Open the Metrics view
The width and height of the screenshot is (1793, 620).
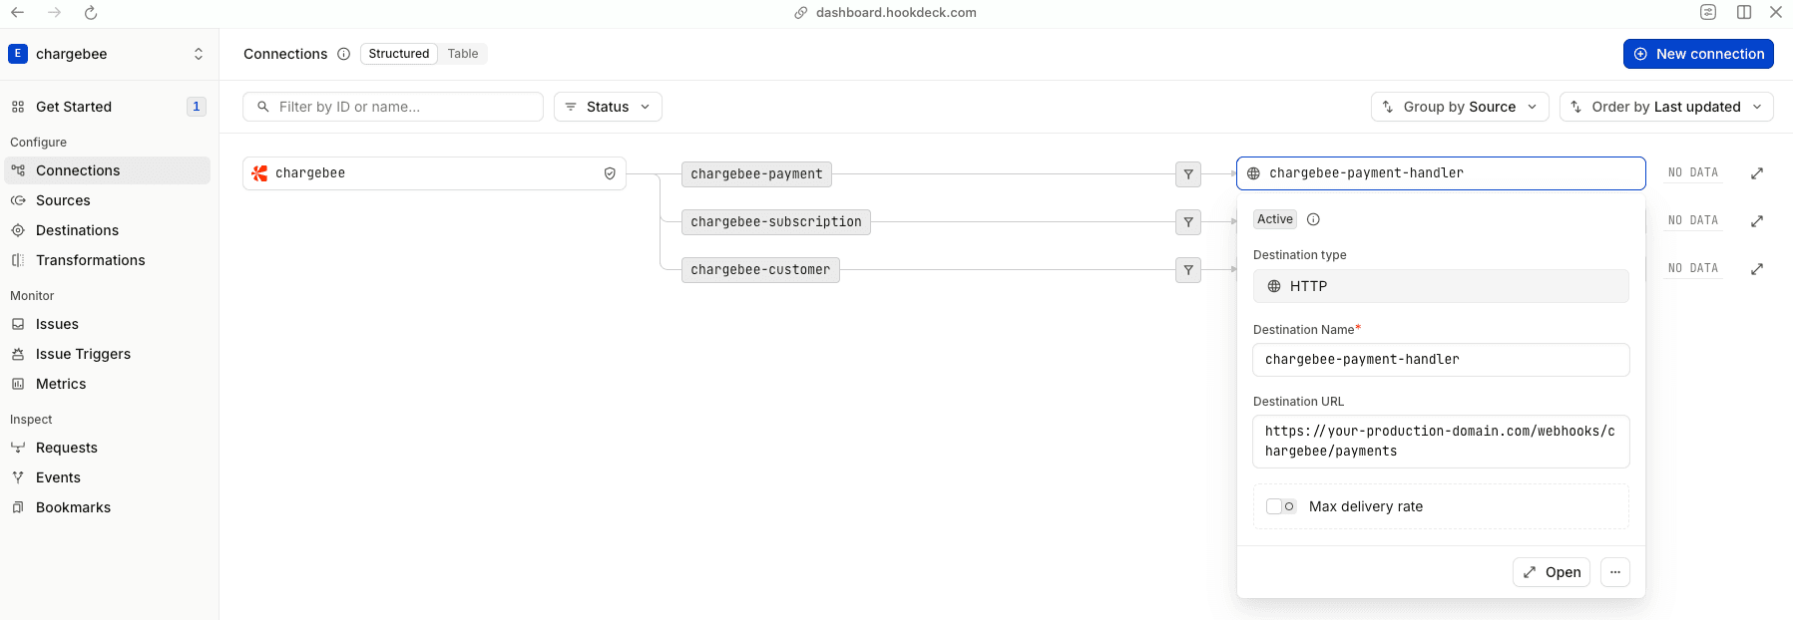(61, 384)
